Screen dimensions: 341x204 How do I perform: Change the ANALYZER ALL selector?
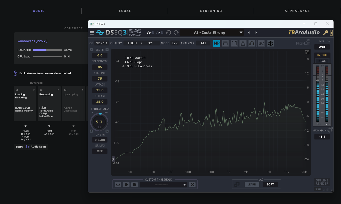[x=204, y=43]
